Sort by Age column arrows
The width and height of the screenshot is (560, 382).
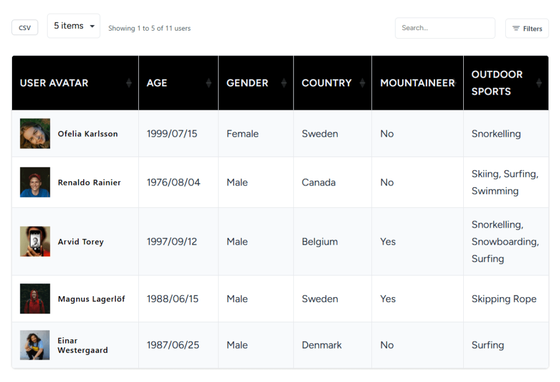[x=208, y=83]
